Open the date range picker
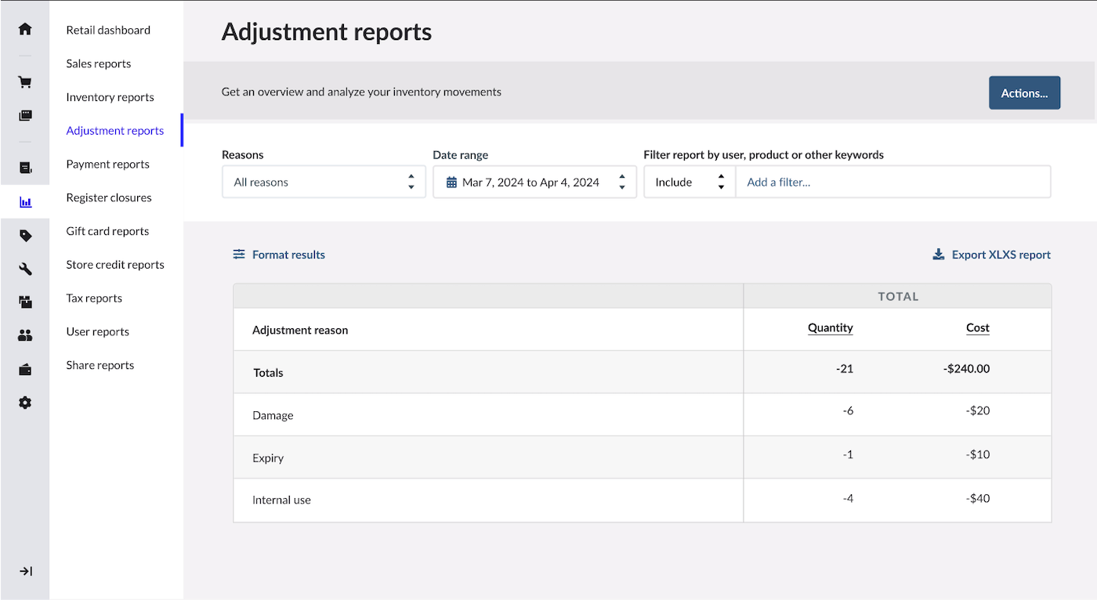Image resolution: width=1097 pixels, height=600 pixels. 534,182
